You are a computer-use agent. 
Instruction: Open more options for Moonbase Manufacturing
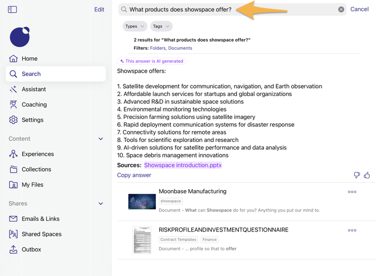pos(352,192)
